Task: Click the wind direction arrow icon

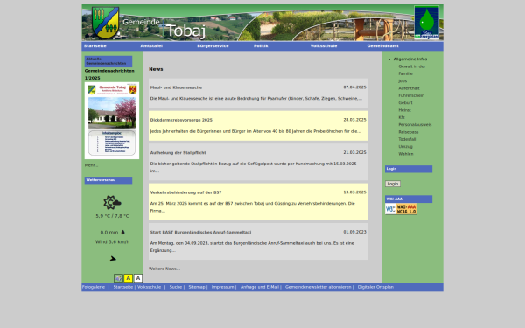Action: (113, 258)
